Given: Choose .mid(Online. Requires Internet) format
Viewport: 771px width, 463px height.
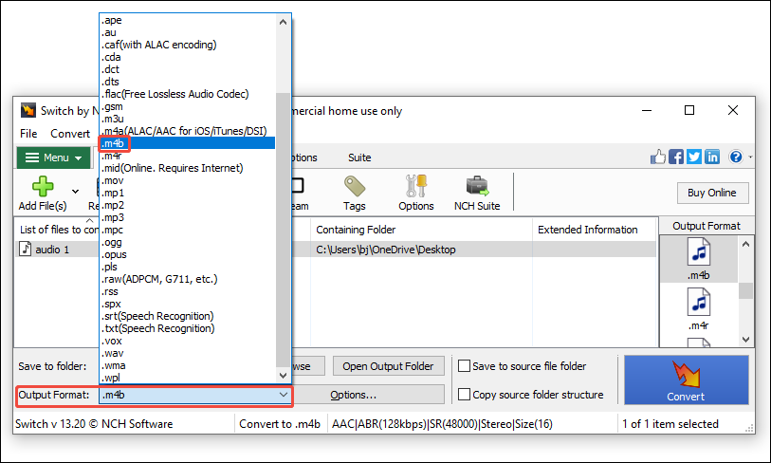Looking at the screenshot, I should pos(188,168).
